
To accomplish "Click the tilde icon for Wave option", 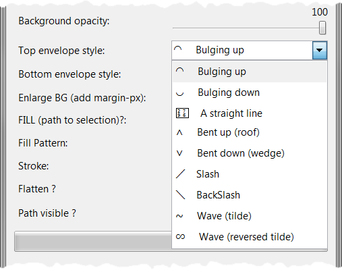I will coord(179,216).
